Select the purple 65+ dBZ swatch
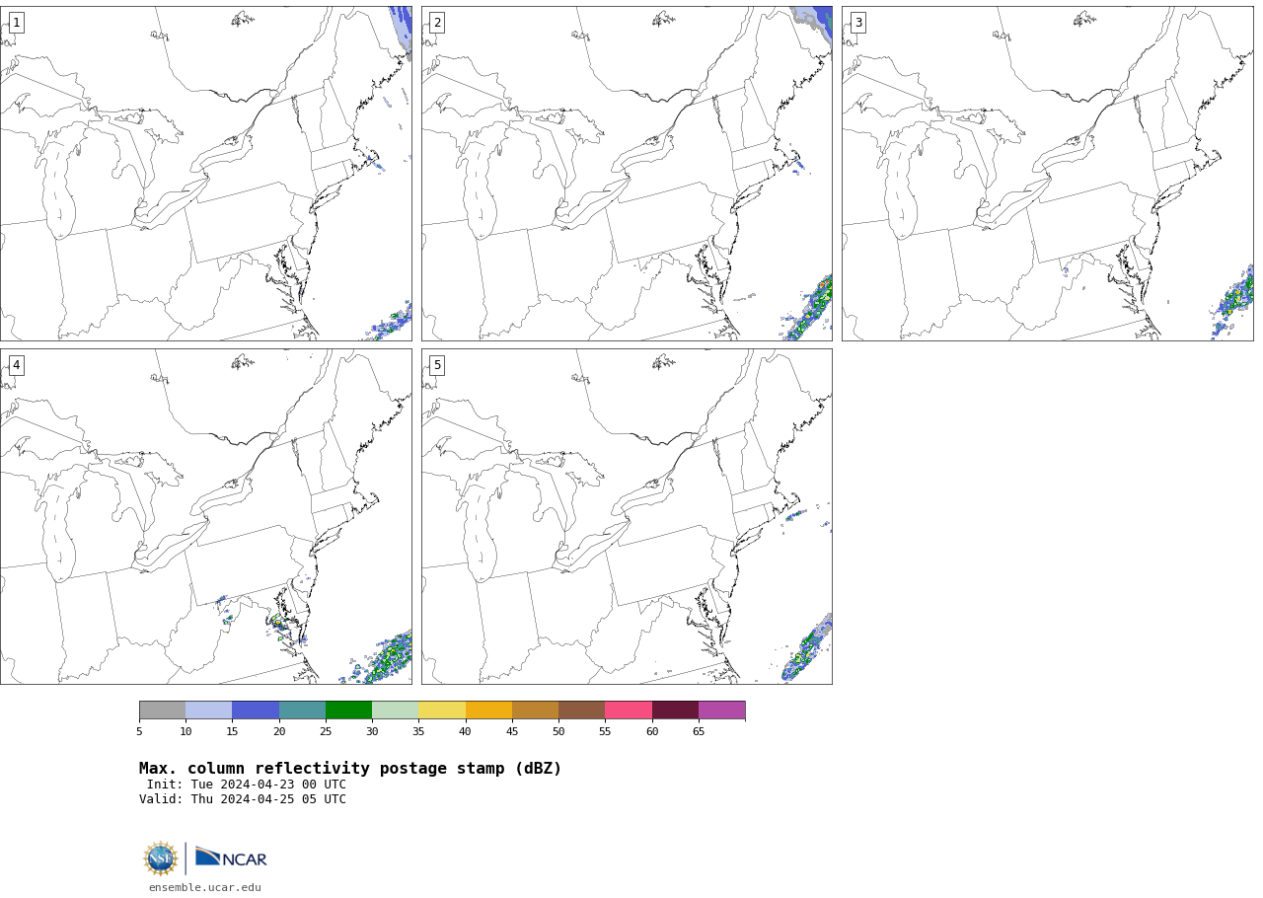Screen dimensions: 1263x898 721,711
